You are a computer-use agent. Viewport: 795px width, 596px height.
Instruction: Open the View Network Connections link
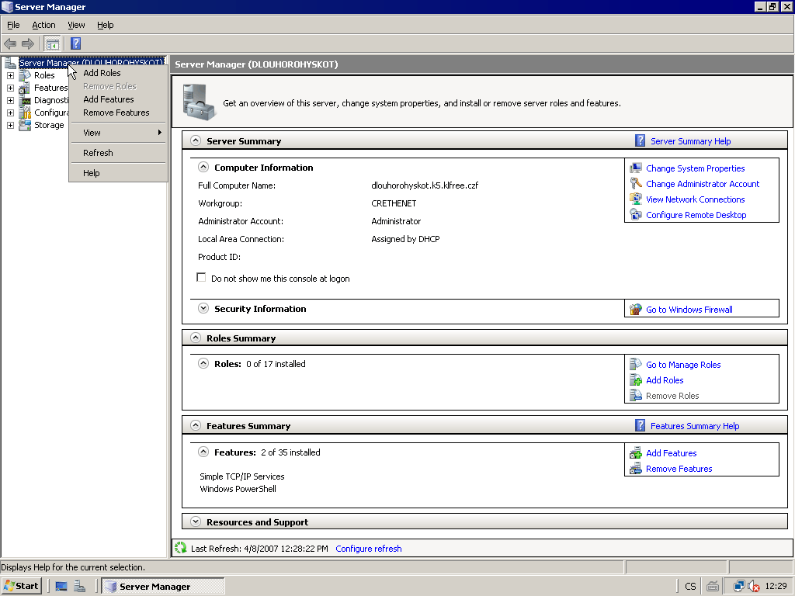[695, 199]
